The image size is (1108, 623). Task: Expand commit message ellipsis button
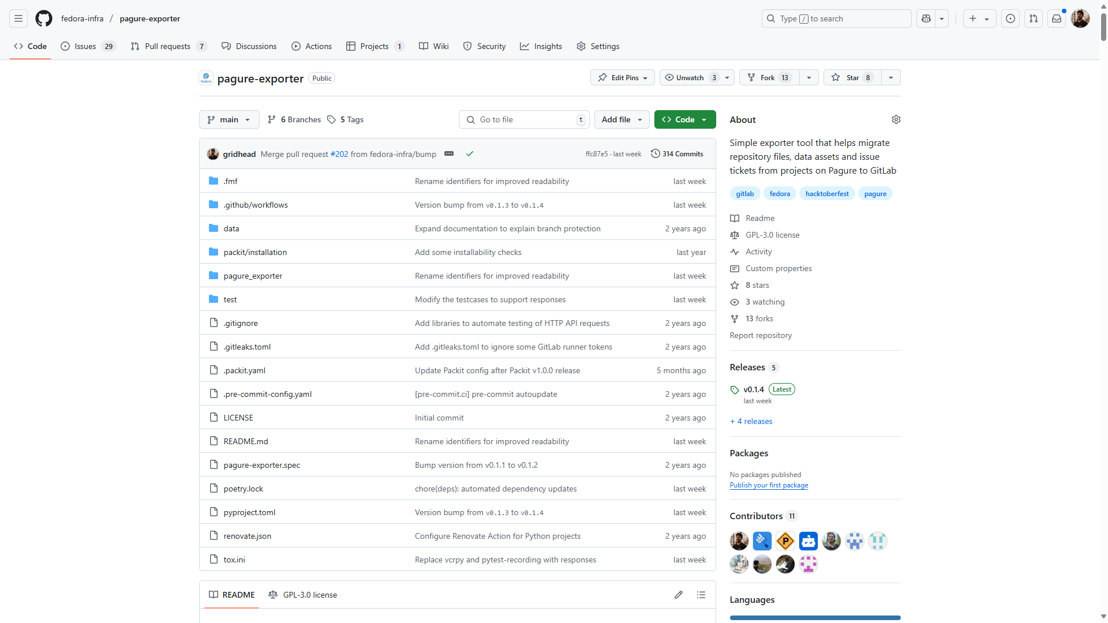point(449,153)
